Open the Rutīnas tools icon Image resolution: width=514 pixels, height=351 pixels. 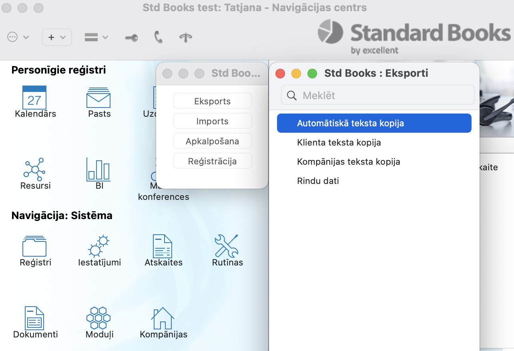(227, 246)
